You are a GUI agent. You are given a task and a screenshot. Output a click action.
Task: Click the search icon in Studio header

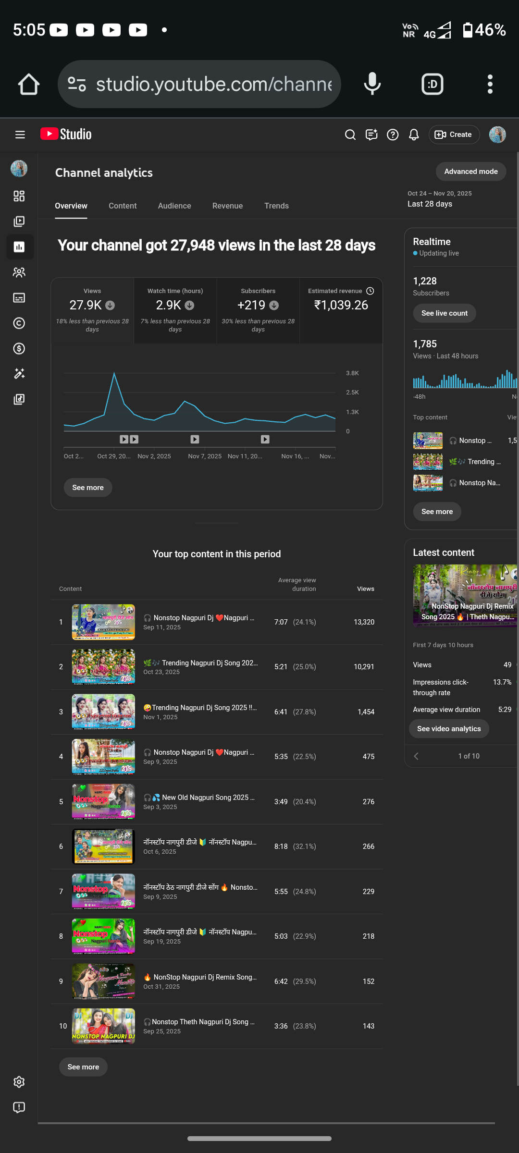tap(350, 135)
